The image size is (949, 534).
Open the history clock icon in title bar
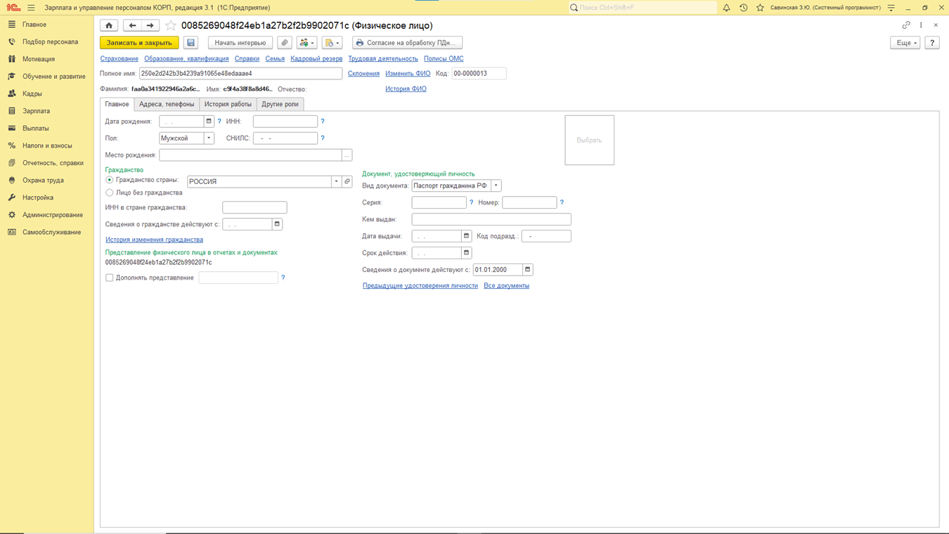743,8
